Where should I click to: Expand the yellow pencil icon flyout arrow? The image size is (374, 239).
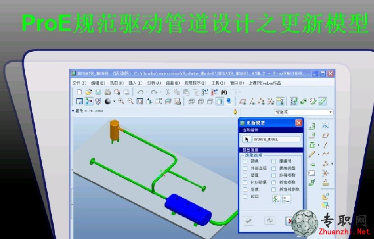[x=318, y=154]
